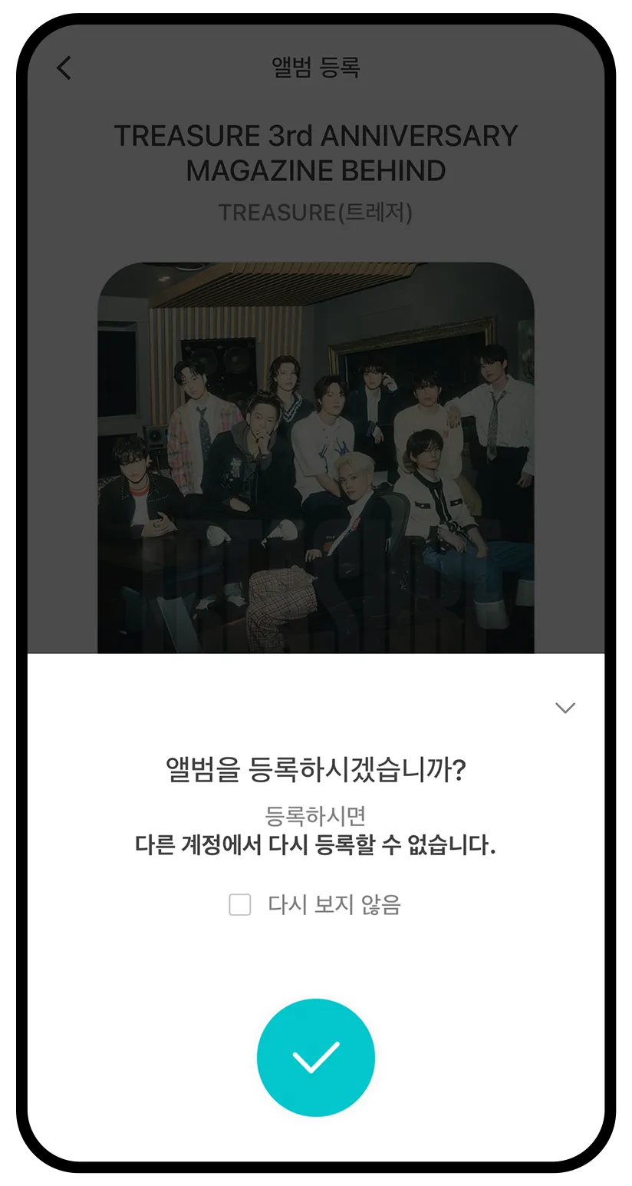Screen dimensions: 632x1186
Task: Go back using the left arrow icon
Action: click(x=64, y=68)
